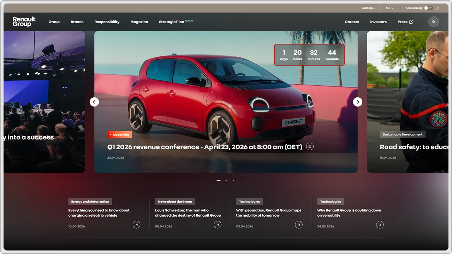Toggle the Accessibility switch
The width and height of the screenshot is (452, 254).
pyautogui.click(x=428, y=8)
